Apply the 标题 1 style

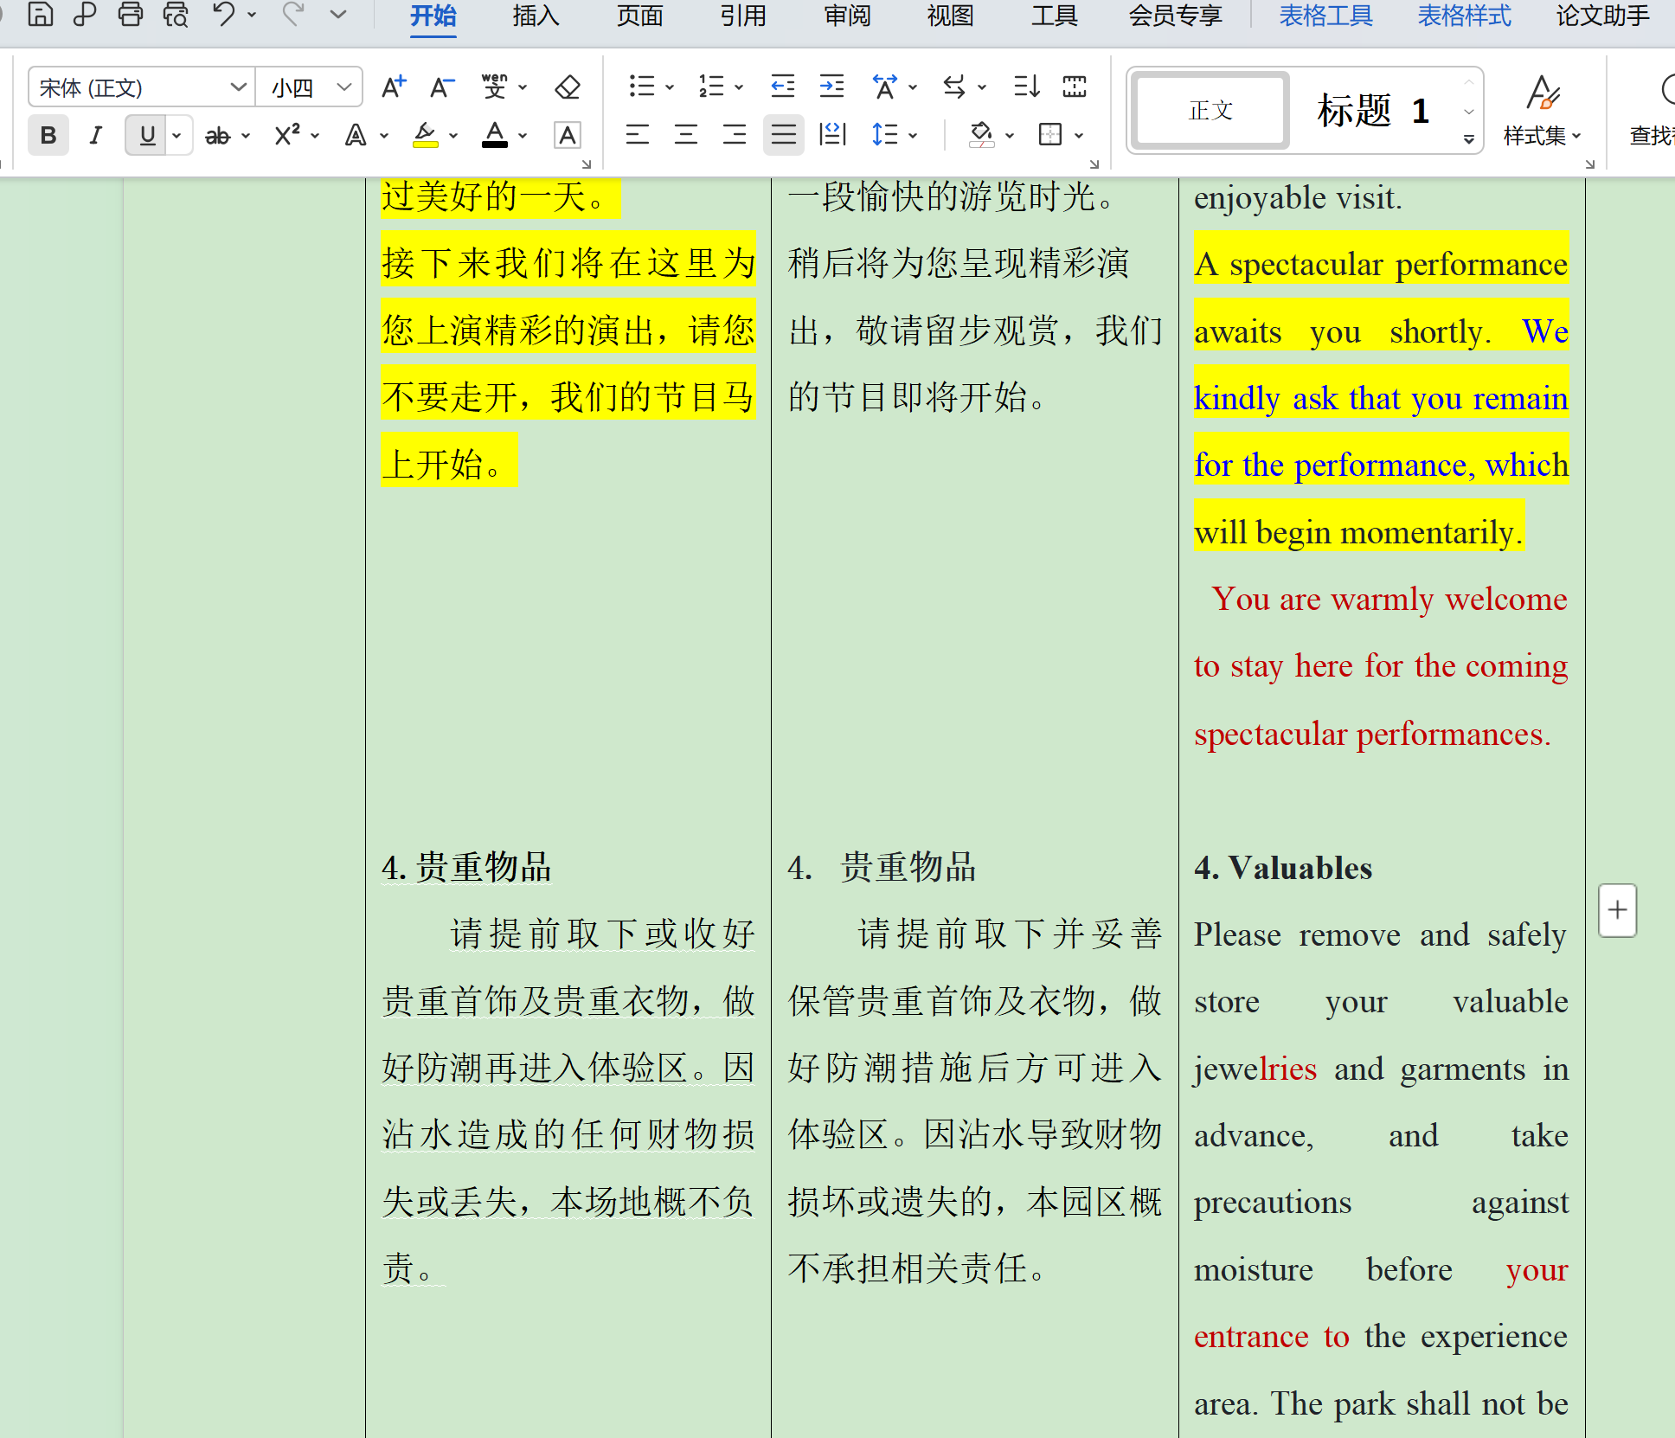tap(1374, 111)
